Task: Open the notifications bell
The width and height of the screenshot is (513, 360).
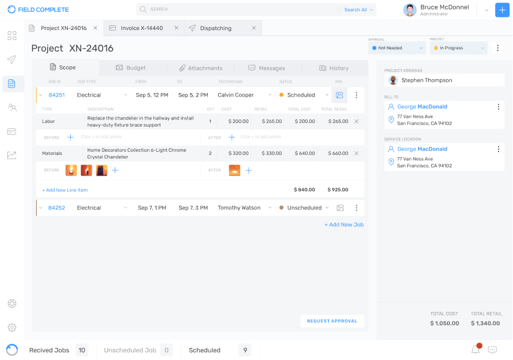Action: [475, 350]
